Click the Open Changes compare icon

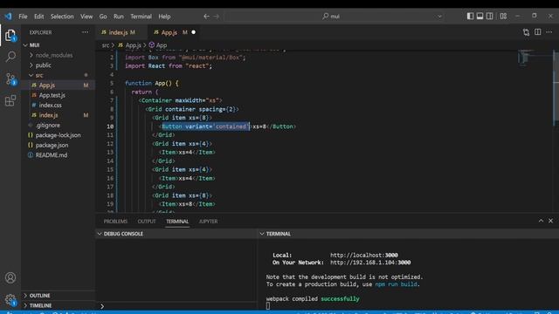[x=526, y=32]
